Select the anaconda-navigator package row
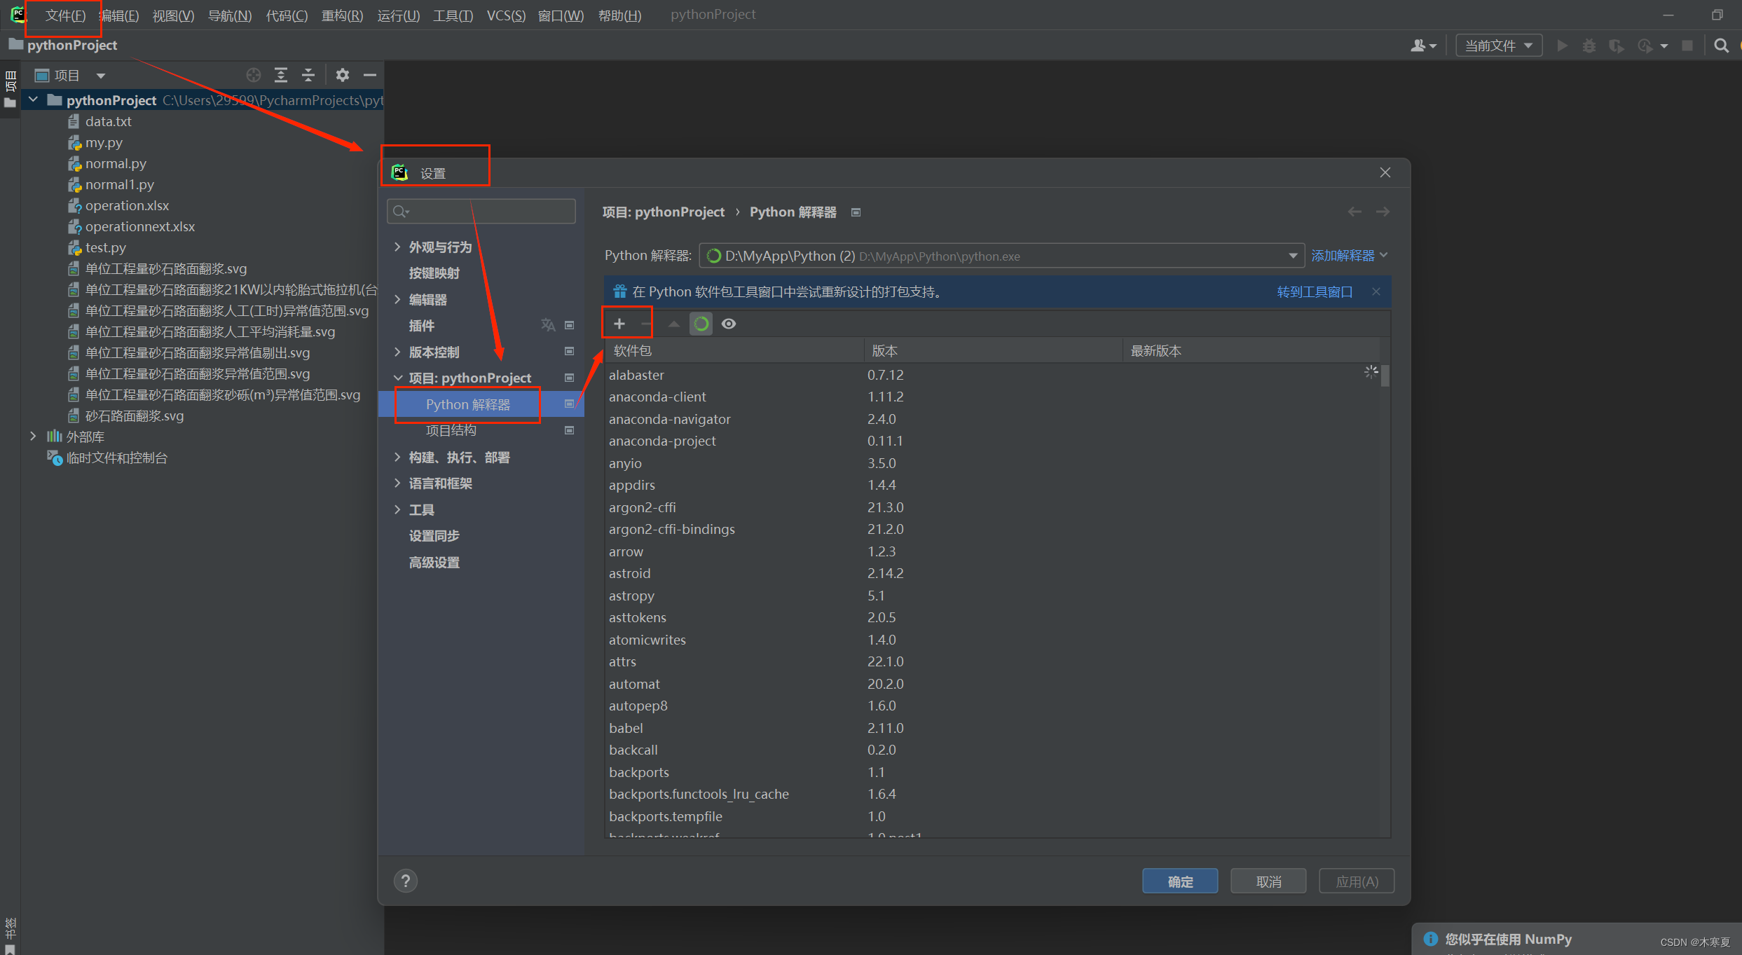Image resolution: width=1742 pixels, height=955 pixels. (x=992, y=419)
